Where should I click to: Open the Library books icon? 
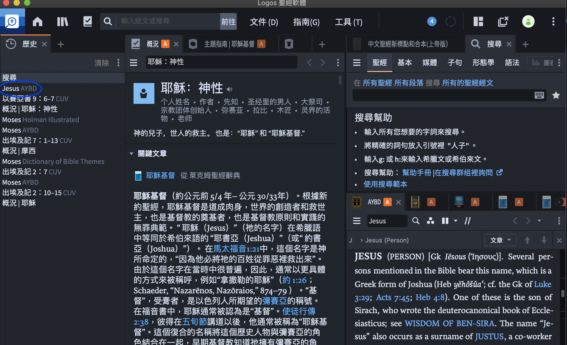click(63, 21)
